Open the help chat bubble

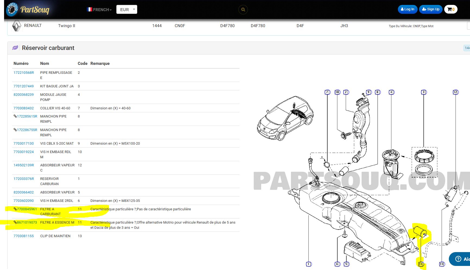460,259
